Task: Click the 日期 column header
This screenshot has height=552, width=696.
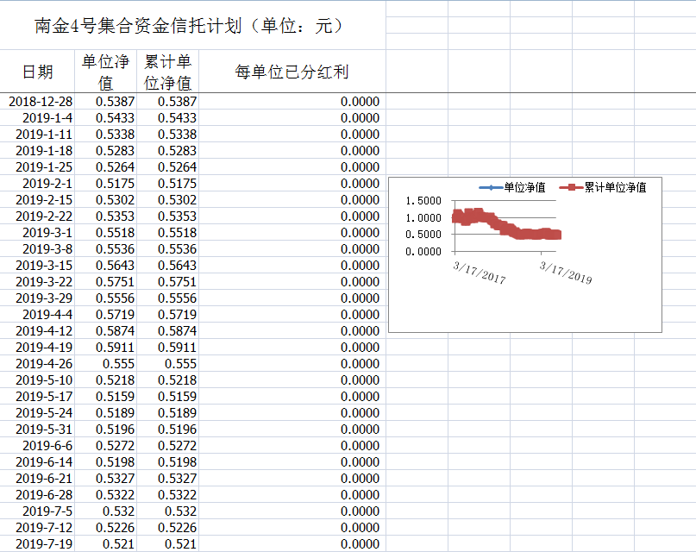Action: (37, 72)
